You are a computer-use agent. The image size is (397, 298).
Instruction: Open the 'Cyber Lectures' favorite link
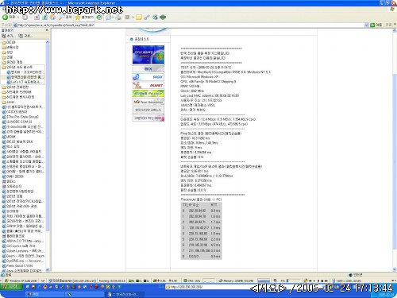point(23,251)
